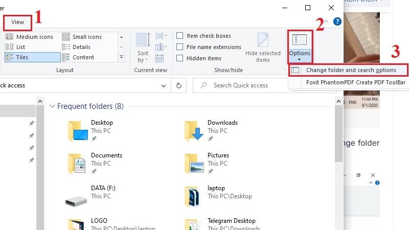Screen dimensions: 409x230
Task: Click file list scrollbar thumb
Action: pyautogui.click(x=338, y=133)
